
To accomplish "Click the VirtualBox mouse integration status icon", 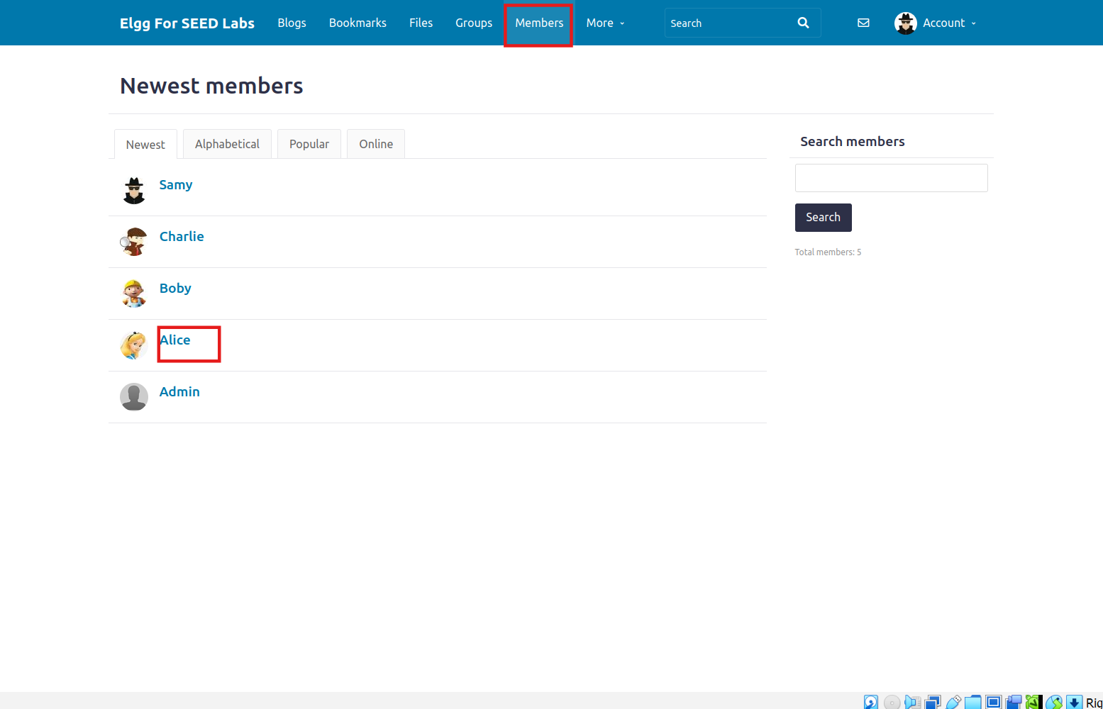I will pos(1054,702).
